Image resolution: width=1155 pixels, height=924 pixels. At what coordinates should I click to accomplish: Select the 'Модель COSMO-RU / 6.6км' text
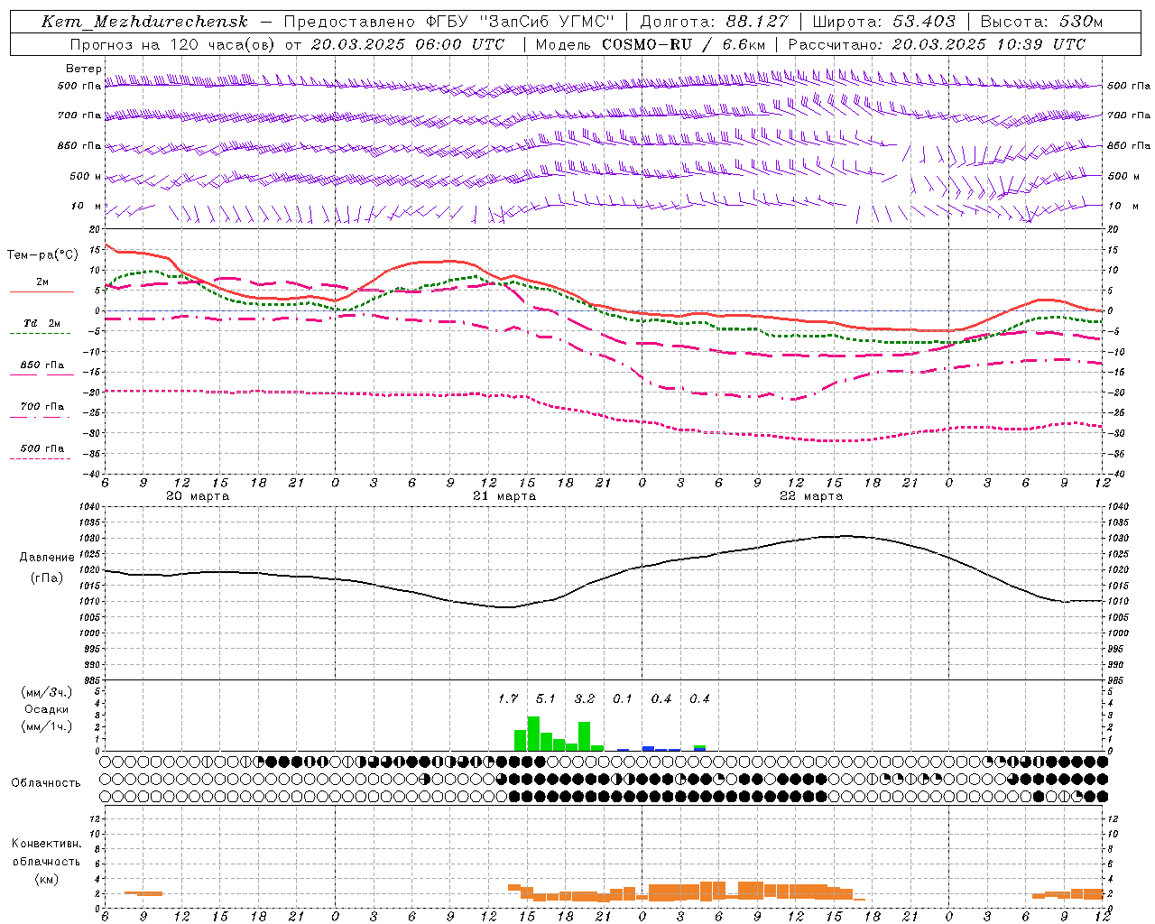coord(651,44)
